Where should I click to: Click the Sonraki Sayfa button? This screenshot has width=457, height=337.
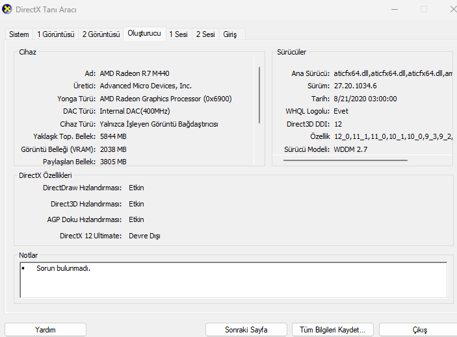[246, 330]
